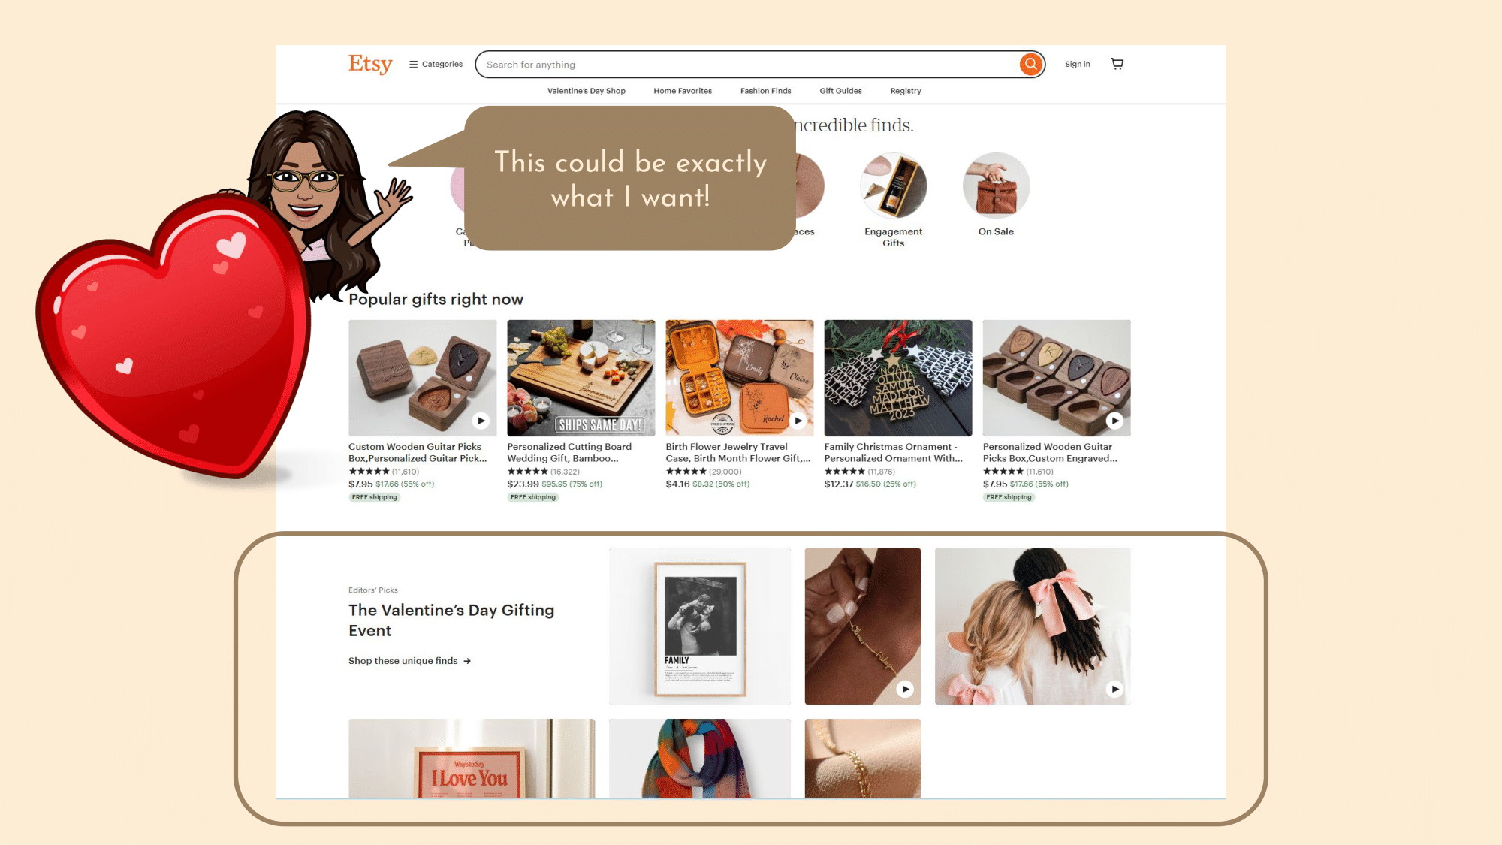Toggle Home Favorites navigation tab
Screen dimensions: 1502x845
point(682,91)
